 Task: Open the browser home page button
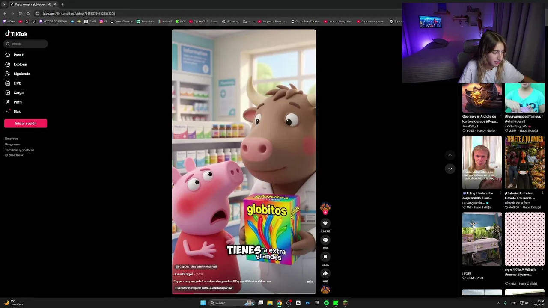(28, 13)
